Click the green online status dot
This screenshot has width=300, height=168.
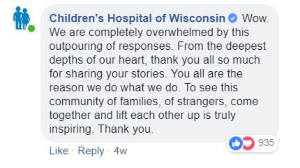click(x=31, y=27)
